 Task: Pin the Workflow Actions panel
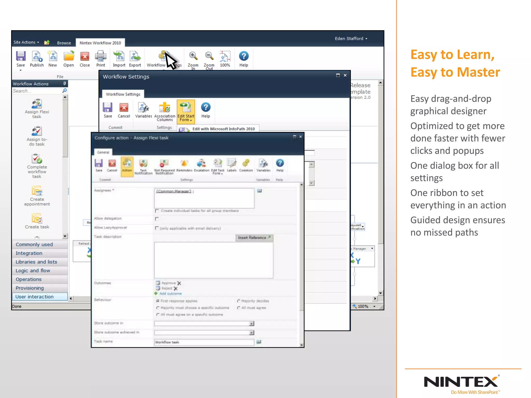point(65,83)
